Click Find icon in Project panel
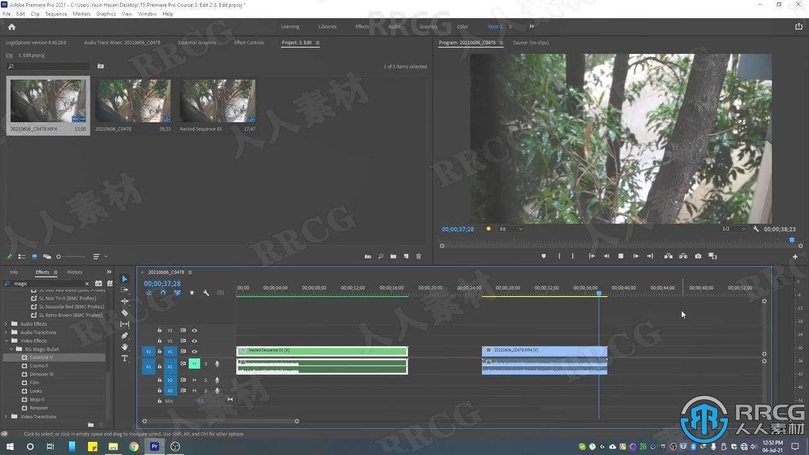The image size is (809, 455). point(380,257)
